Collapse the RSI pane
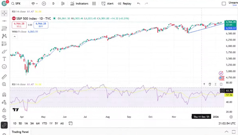The image size is (238, 135). coord(215,84)
